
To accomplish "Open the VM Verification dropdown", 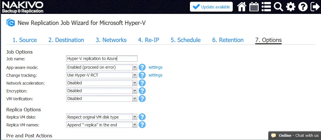I will click(x=102, y=99).
